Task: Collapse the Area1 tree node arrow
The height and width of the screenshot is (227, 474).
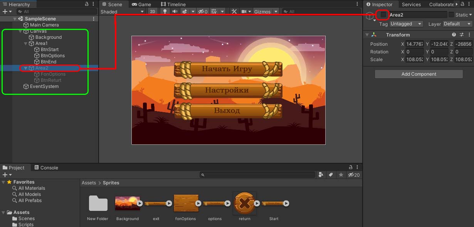Action: coord(26,43)
